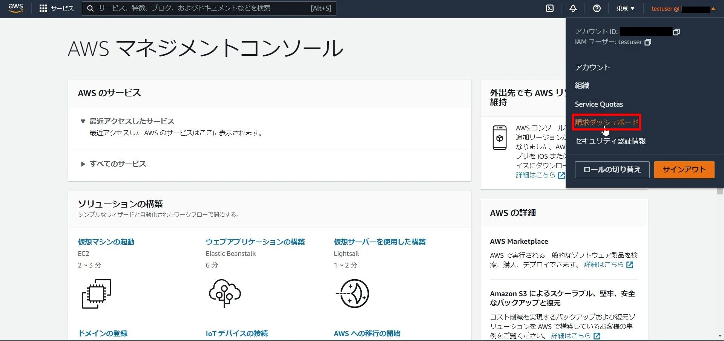Click ソリューションの構築 heading
Image resolution: width=724 pixels, height=341 pixels.
point(120,204)
